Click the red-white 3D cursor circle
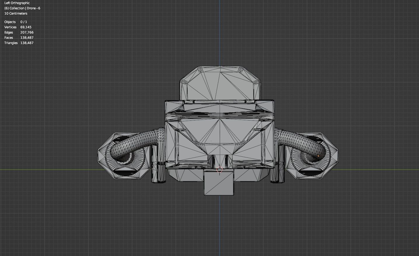This screenshot has width=419, height=256. point(220,169)
